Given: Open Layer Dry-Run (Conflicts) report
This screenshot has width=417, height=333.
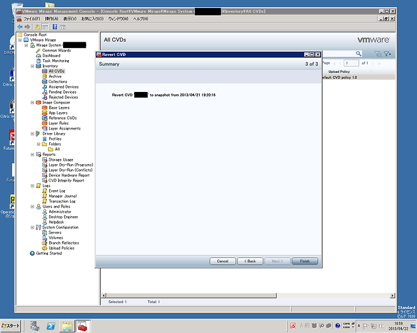Looking at the screenshot, I should click(71, 170).
